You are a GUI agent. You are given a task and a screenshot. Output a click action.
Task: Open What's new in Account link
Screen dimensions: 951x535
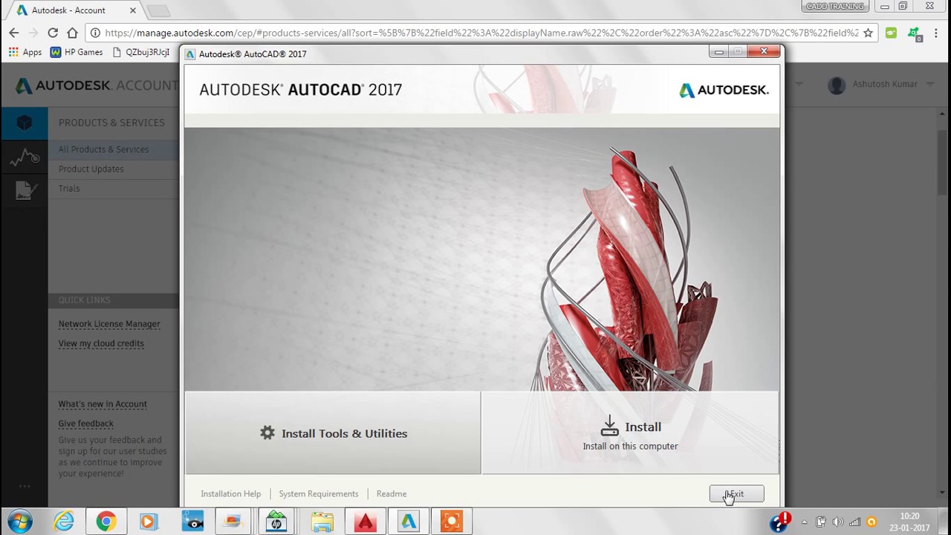click(103, 404)
